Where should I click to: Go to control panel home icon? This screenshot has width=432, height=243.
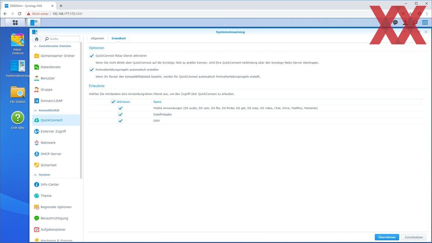point(37,39)
